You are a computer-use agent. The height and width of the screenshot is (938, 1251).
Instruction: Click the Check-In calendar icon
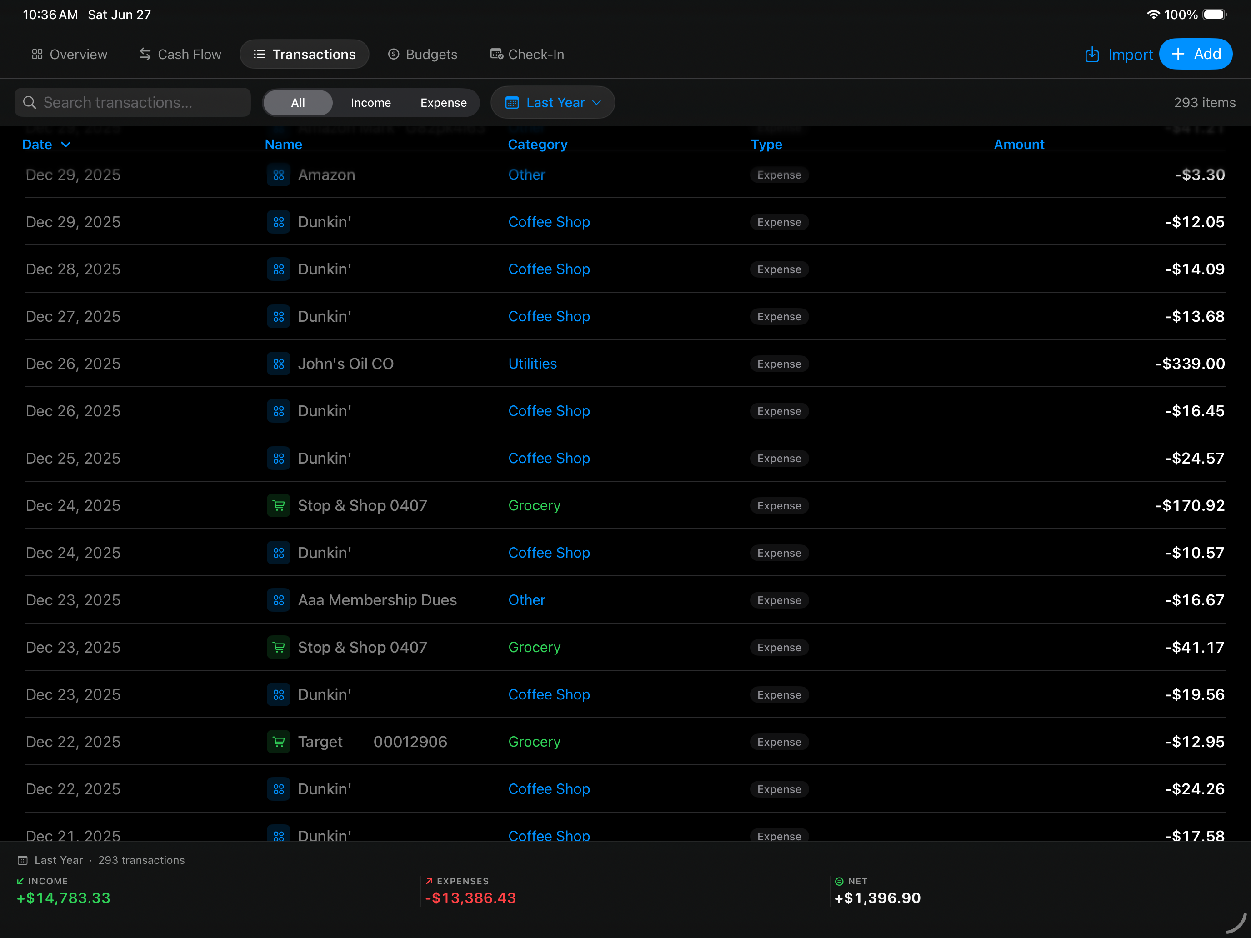(x=496, y=54)
